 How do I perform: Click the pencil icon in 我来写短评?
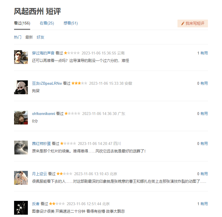pyautogui.click(x=183, y=23)
